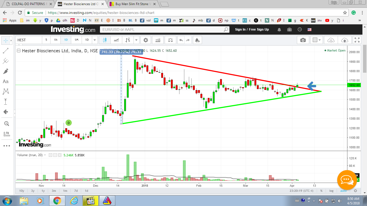Viewport: 367px width, 206px height.
Task: Toggle auto scale mode
Action: click(x=343, y=191)
